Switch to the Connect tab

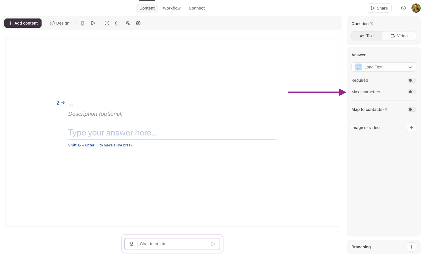(197, 8)
